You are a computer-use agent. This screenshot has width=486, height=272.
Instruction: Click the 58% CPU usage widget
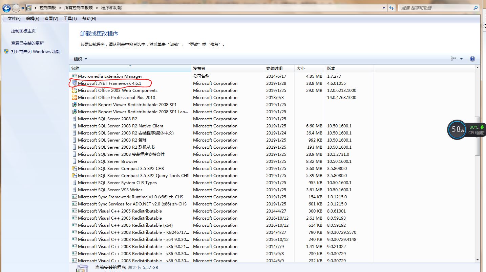coord(457,129)
